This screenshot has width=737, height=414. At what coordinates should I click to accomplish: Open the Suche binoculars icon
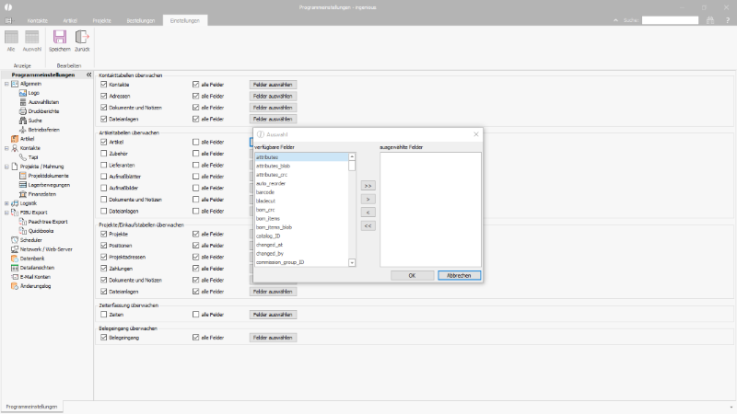(x=22, y=121)
